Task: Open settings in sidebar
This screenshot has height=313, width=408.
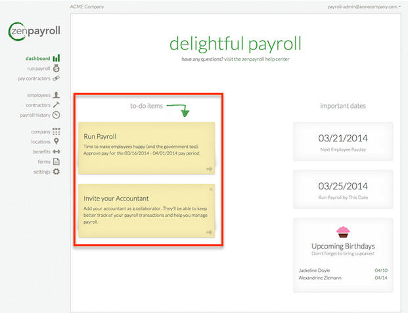Action: (x=41, y=172)
